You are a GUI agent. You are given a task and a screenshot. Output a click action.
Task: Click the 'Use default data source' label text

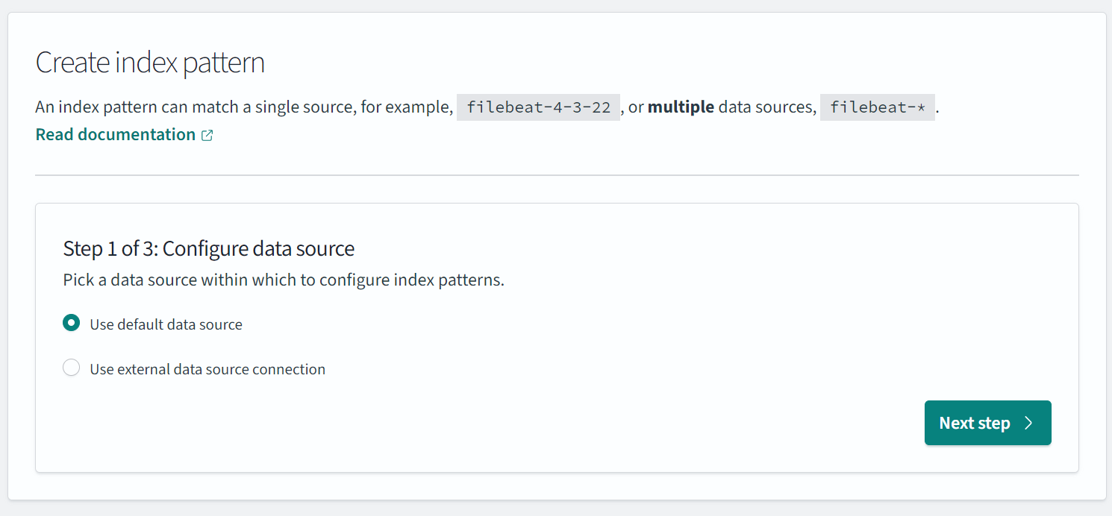tap(166, 325)
